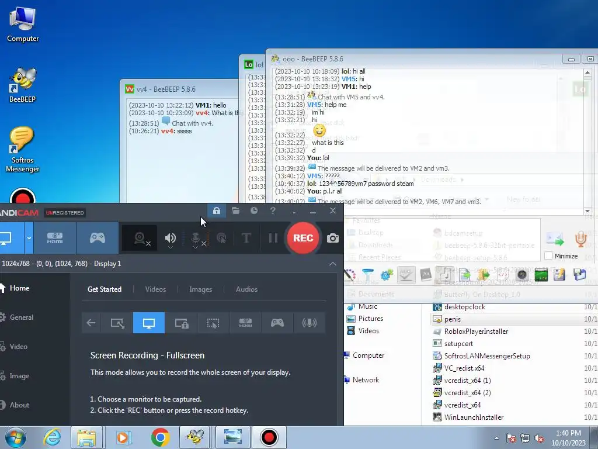Screen dimensions: 598x449
Task: Launch Internet Explorer from taskbar
Action: click(52, 437)
